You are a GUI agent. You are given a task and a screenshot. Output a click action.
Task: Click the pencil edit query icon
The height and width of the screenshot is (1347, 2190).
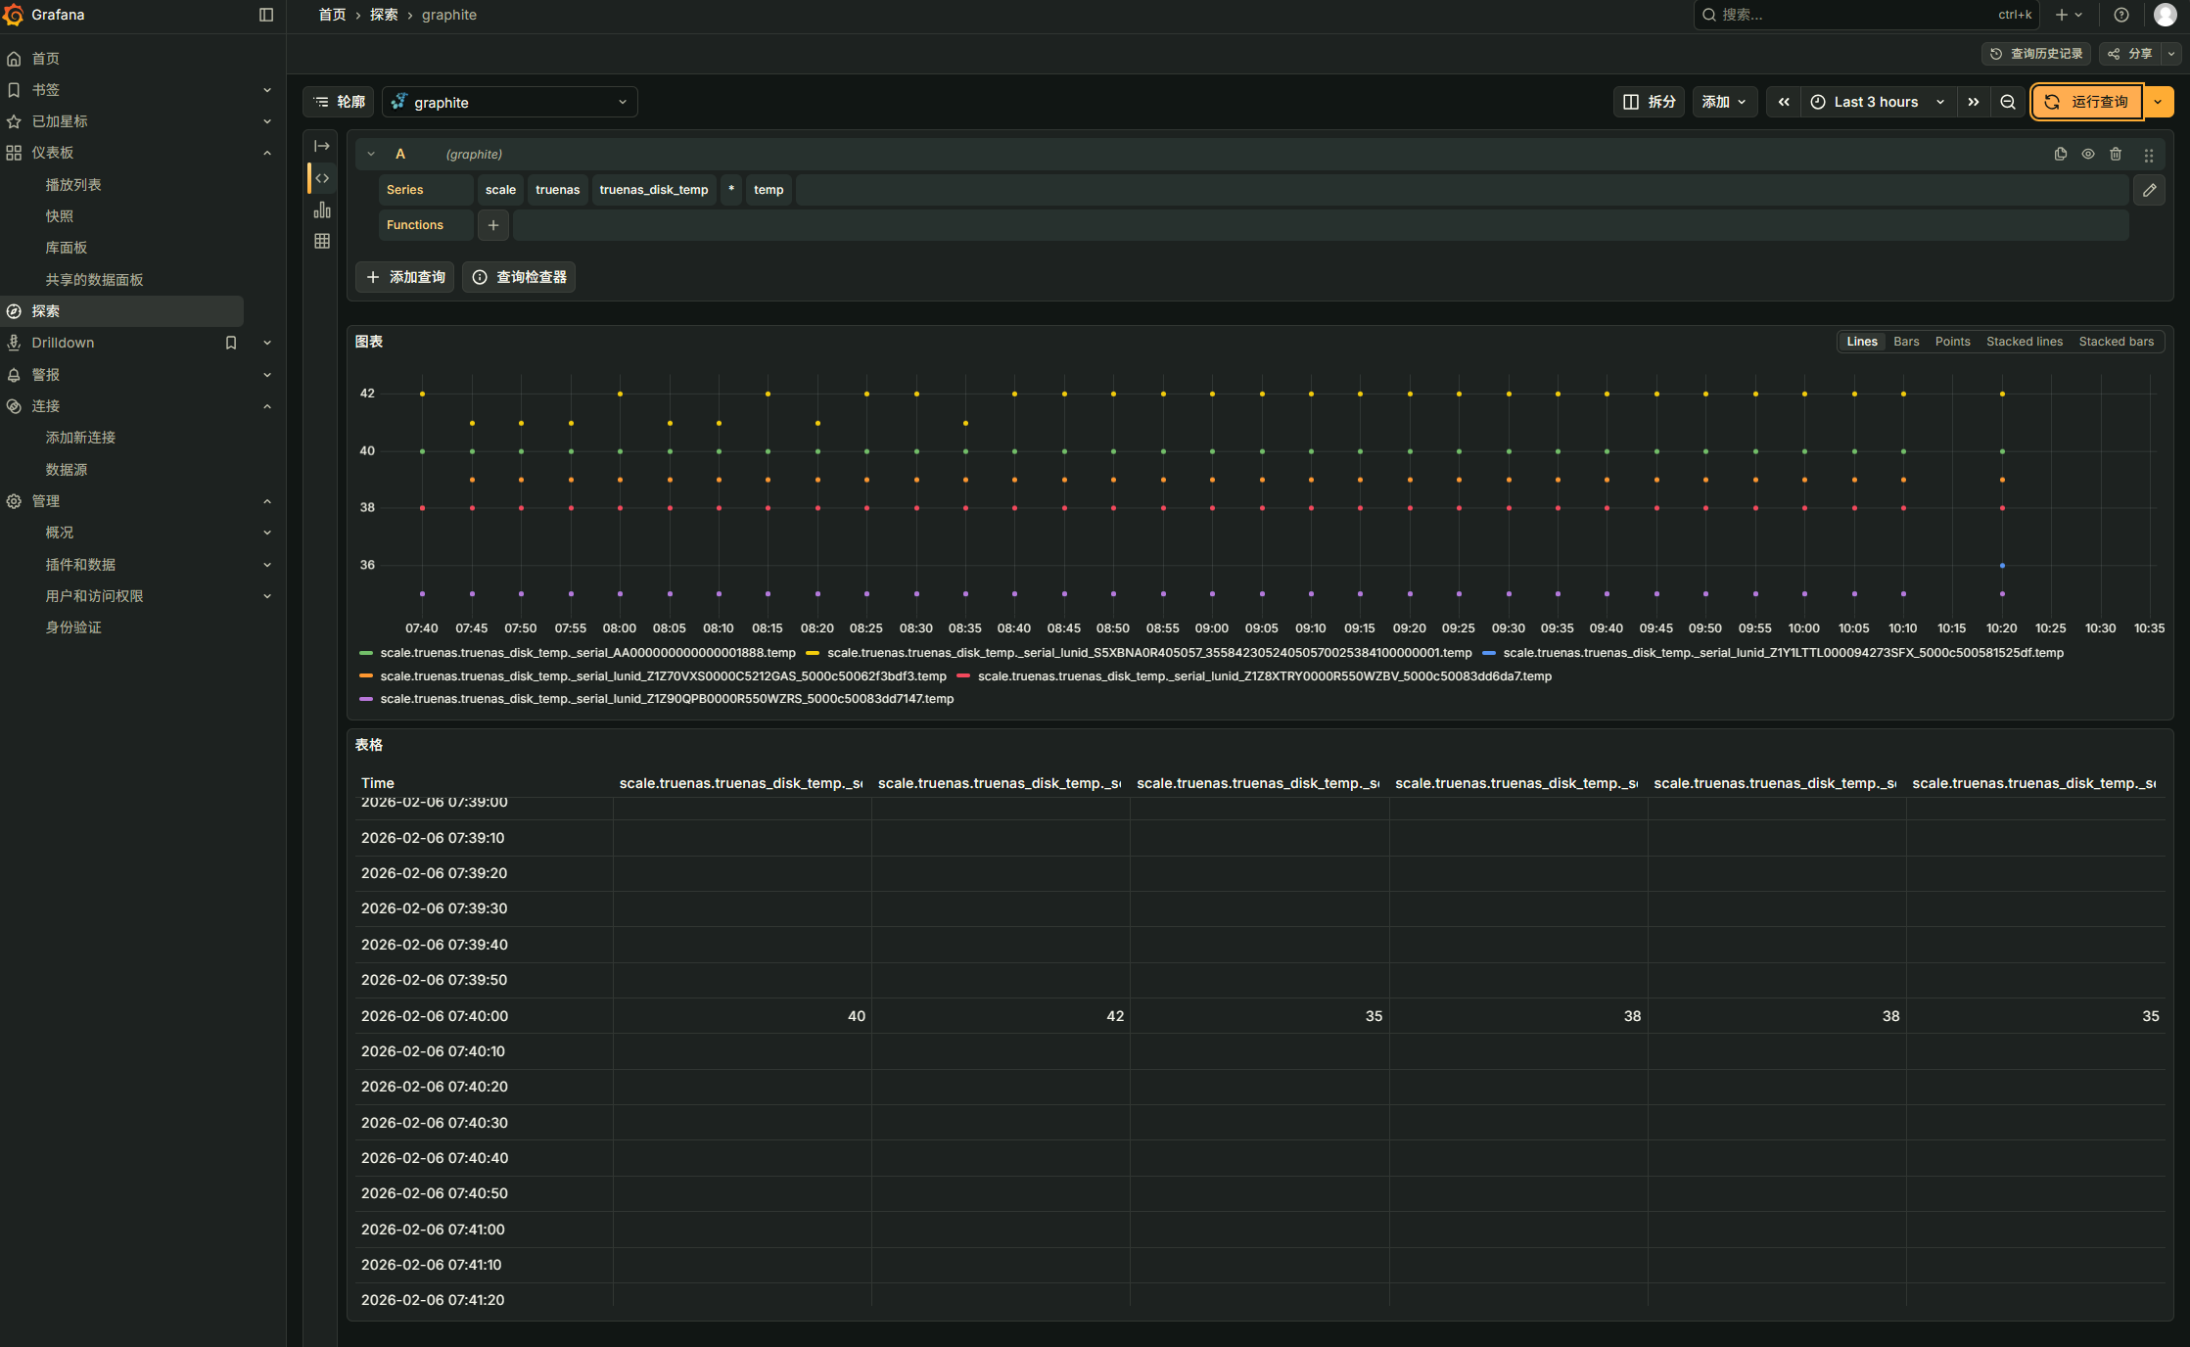[x=2149, y=190]
